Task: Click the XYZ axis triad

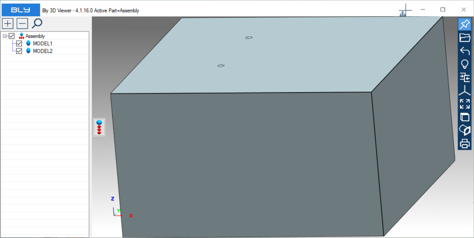Action: 121,207
